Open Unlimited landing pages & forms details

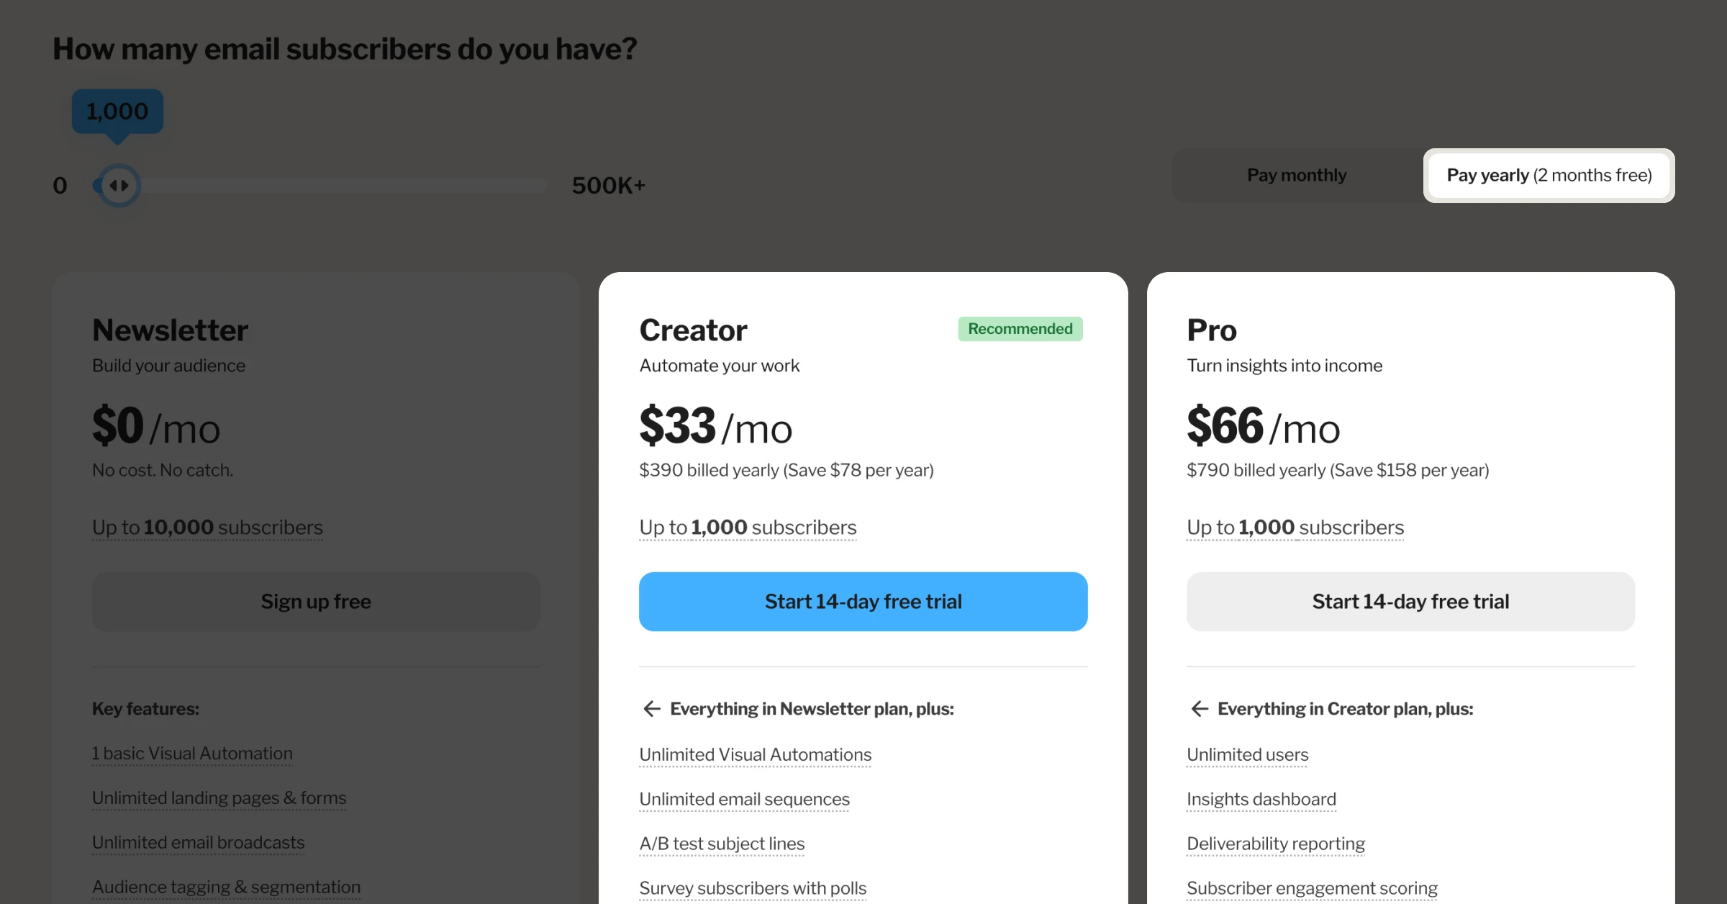pos(219,797)
